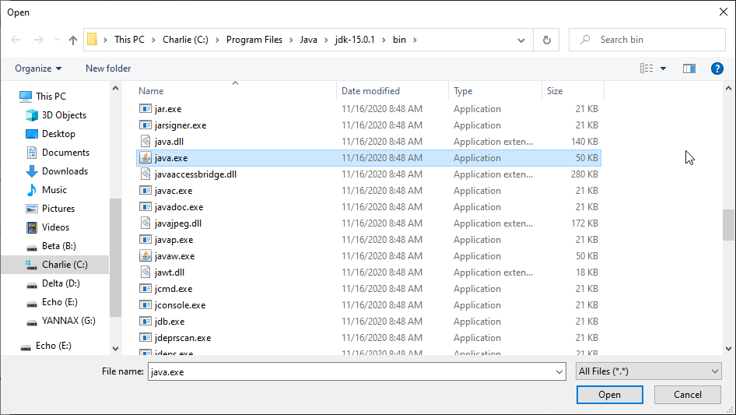Open File name history dropdown arrow
Viewport: 736px width, 415px height.
pos(559,371)
